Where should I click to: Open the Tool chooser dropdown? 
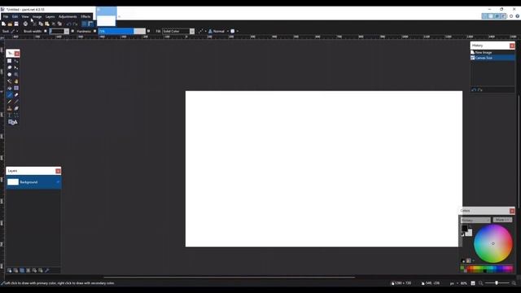pos(15,31)
